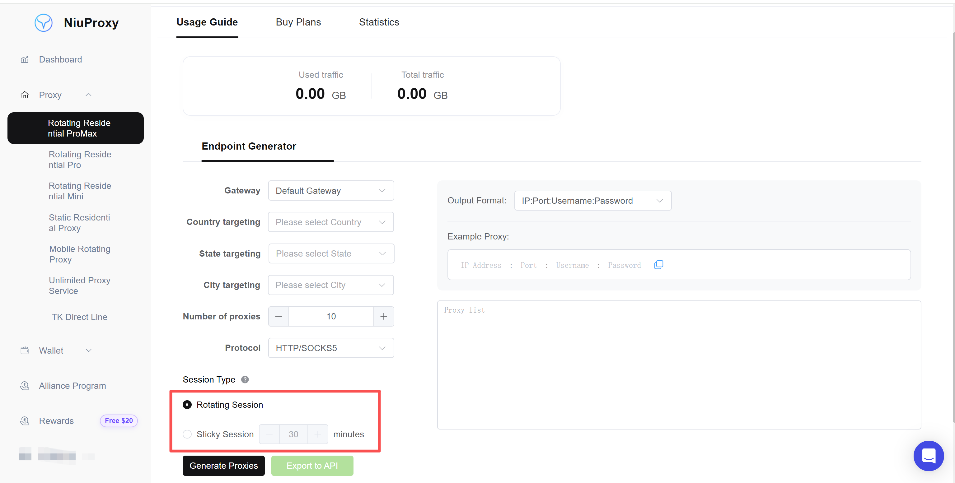Click the Free $20 rewards badge
This screenshot has height=483, width=955.
coord(119,421)
